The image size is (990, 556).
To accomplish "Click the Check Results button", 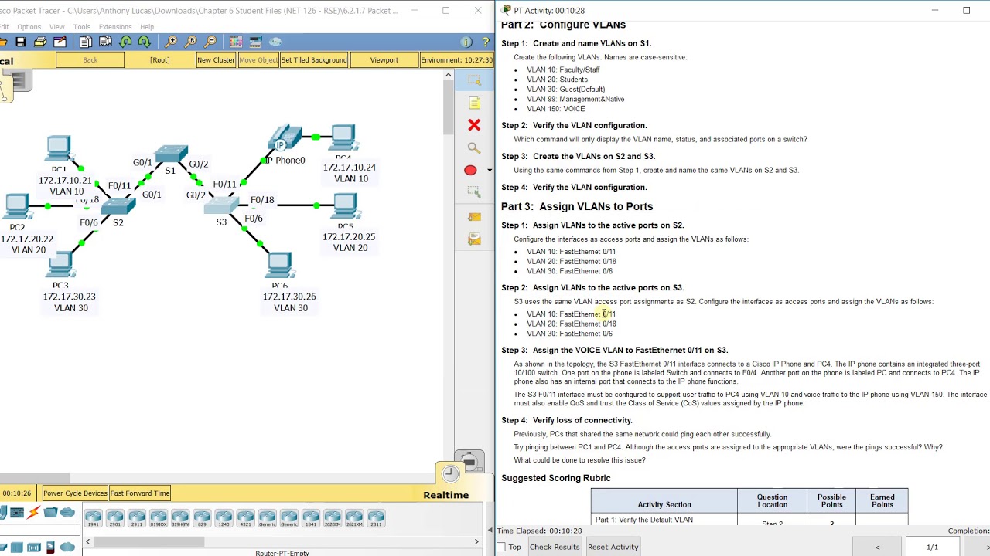I will [x=555, y=548].
